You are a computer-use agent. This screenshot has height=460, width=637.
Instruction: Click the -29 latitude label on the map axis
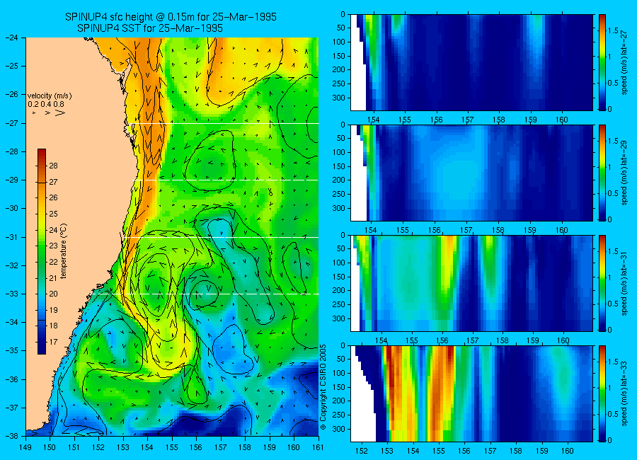tap(12, 180)
